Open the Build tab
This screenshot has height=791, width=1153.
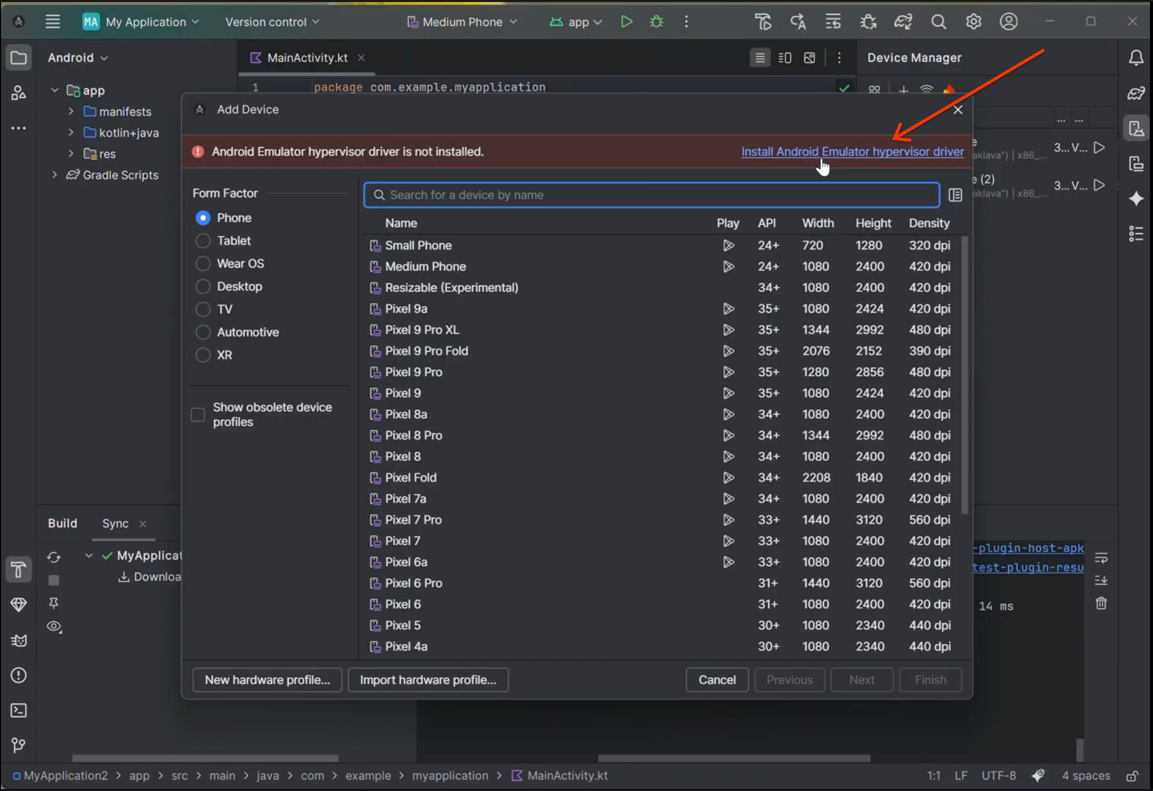(x=63, y=523)
